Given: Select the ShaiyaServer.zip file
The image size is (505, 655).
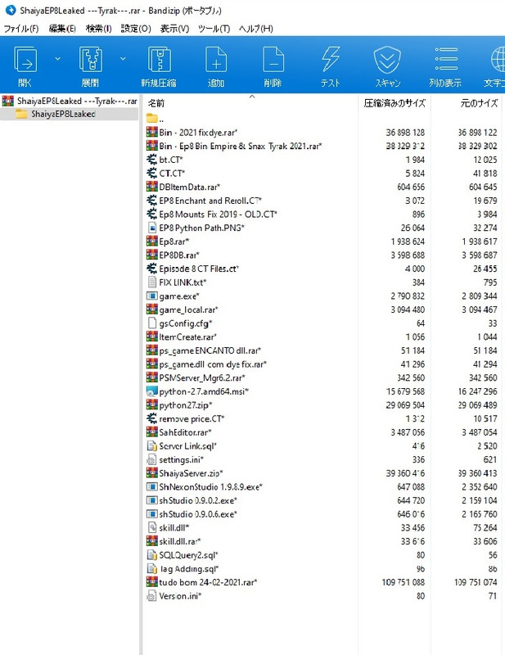Looking at the screenshot, I should pos(192,473).
